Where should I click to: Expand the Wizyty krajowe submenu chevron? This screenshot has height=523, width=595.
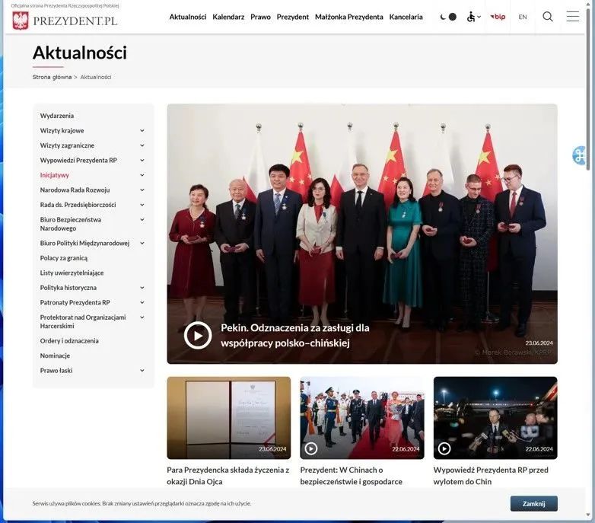pos(142,131)
